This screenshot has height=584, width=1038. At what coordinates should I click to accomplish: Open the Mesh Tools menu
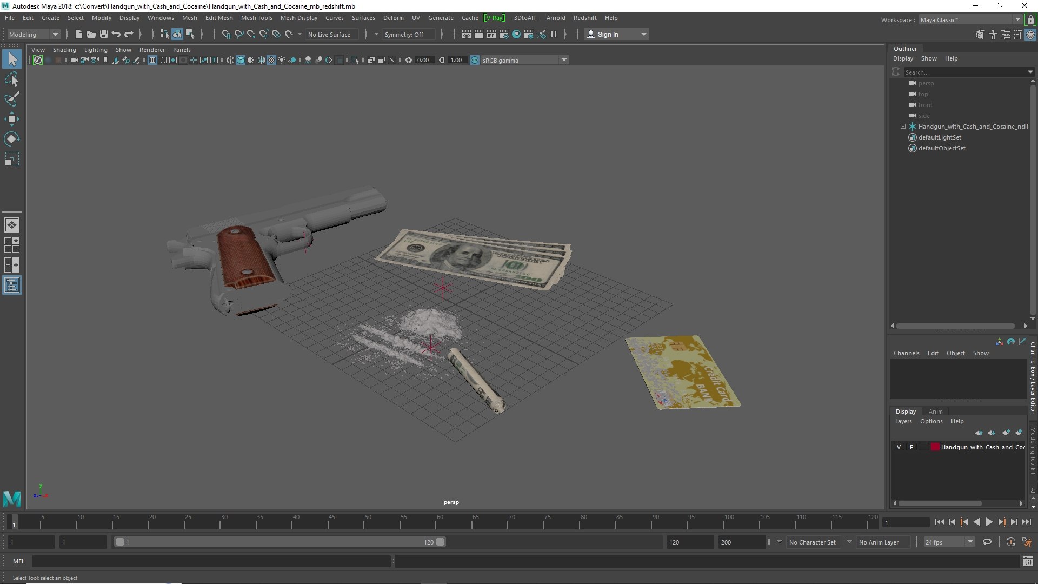tap(256, 18)
